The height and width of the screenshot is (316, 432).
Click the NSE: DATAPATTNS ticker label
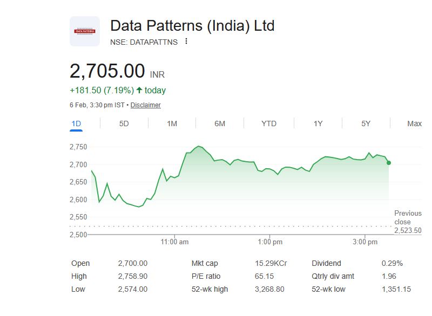(144, 42)
